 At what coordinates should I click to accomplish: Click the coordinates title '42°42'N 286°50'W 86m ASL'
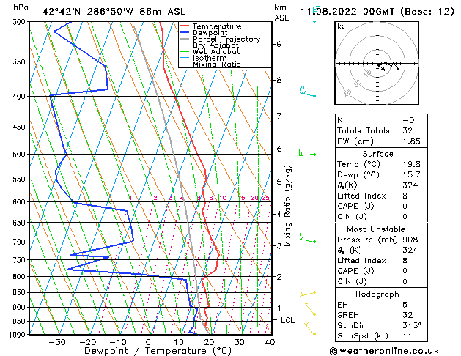tap(114, 12)
